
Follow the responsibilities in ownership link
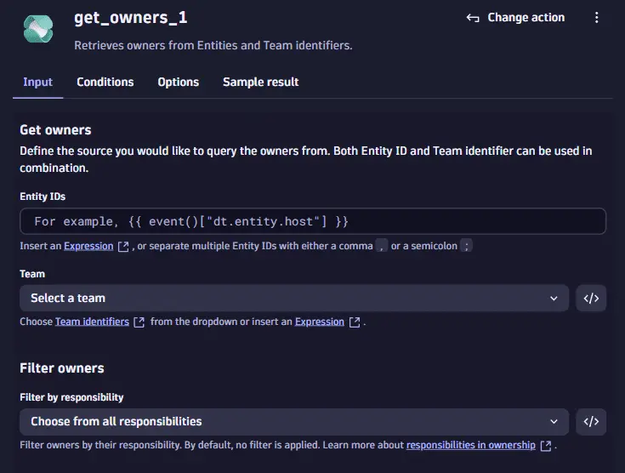(x=470, y=445)
